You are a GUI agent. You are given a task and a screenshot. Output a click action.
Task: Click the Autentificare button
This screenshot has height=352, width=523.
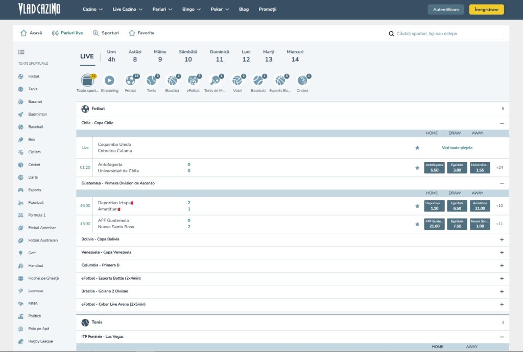(445, 10)
